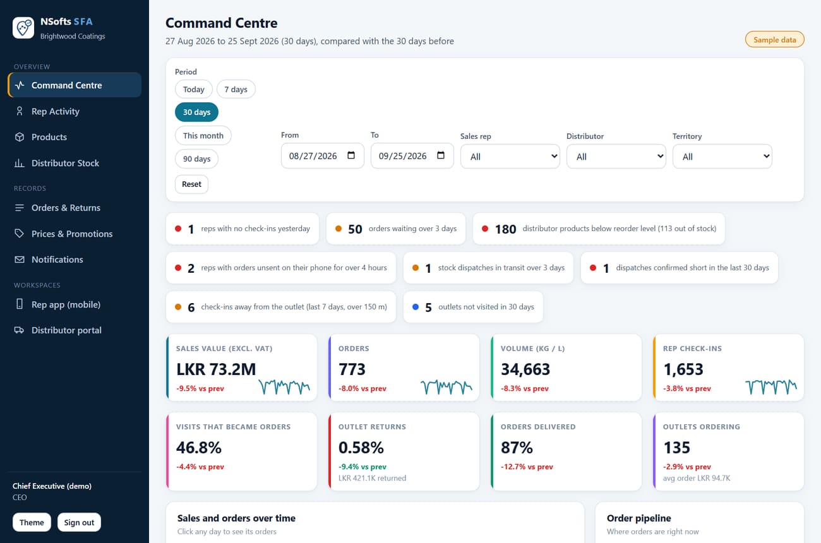Click the Rep Check-ins sparkline chart
This screenshot has width=821, height=543.
pyautogui.click(x=771, y=386)
